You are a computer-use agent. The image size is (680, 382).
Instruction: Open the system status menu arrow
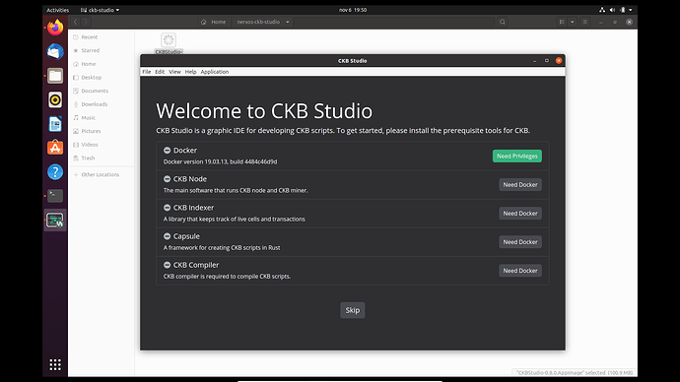[631, 10]
